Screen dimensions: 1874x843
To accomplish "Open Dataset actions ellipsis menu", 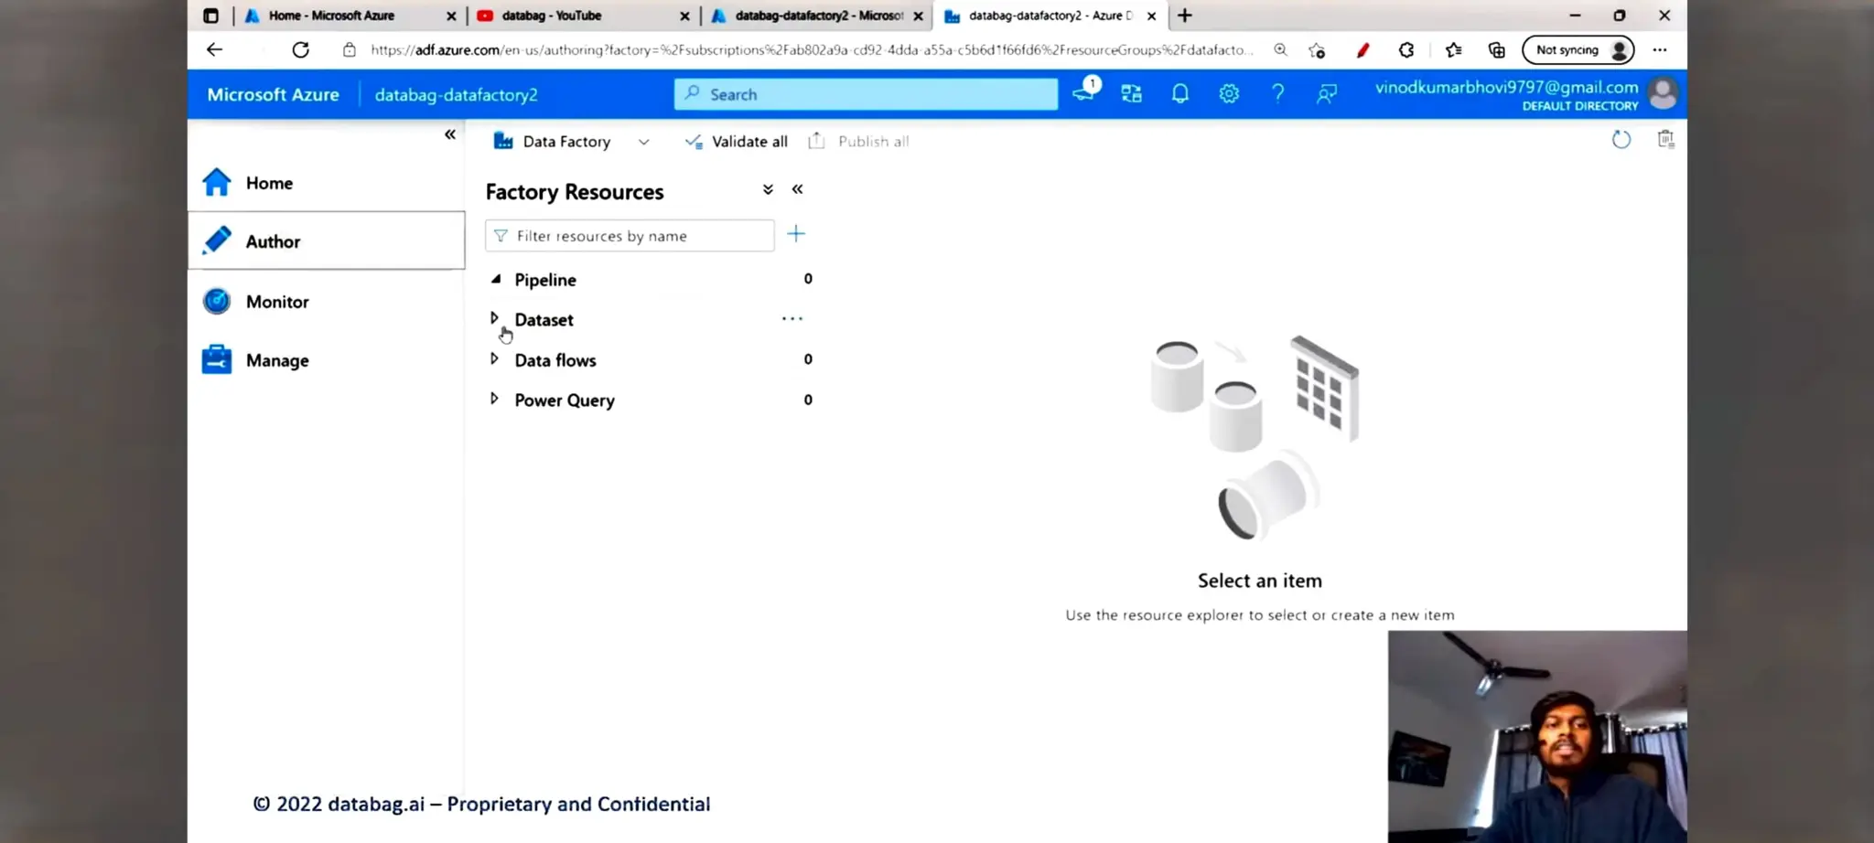I will tap(792, 318).
